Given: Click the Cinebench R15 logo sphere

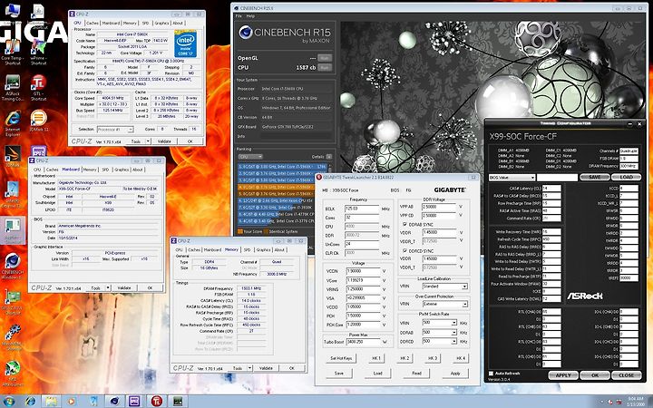Looking at the screenshot, I should [245, 33].
